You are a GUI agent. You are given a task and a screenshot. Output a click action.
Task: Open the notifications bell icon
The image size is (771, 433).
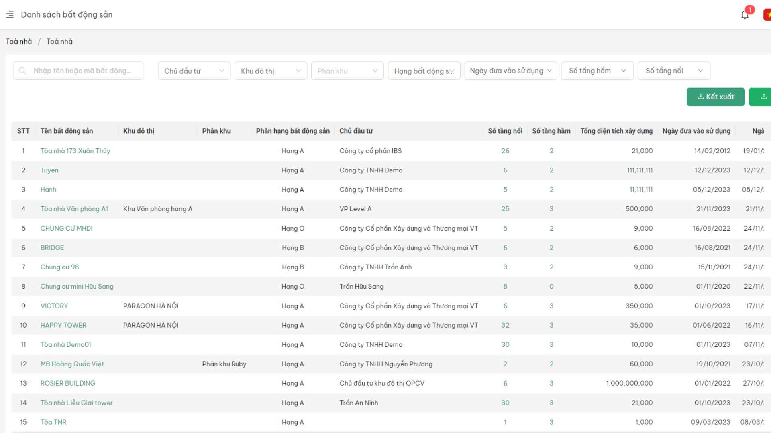click(745, 15)
